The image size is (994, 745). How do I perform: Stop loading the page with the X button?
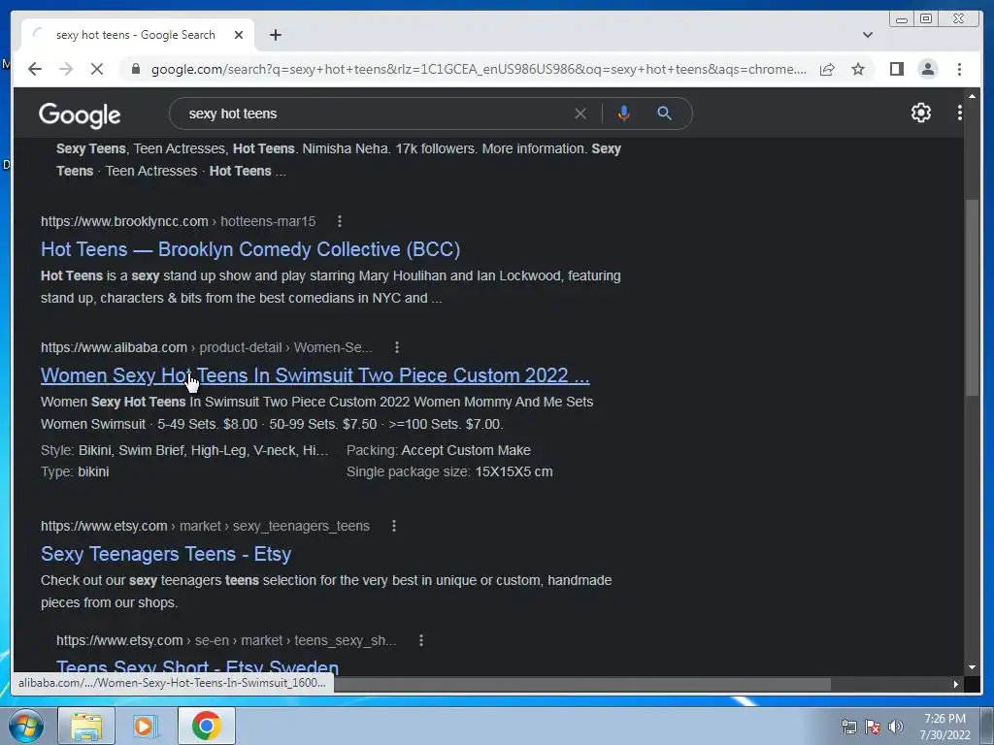tap(97, 69)
